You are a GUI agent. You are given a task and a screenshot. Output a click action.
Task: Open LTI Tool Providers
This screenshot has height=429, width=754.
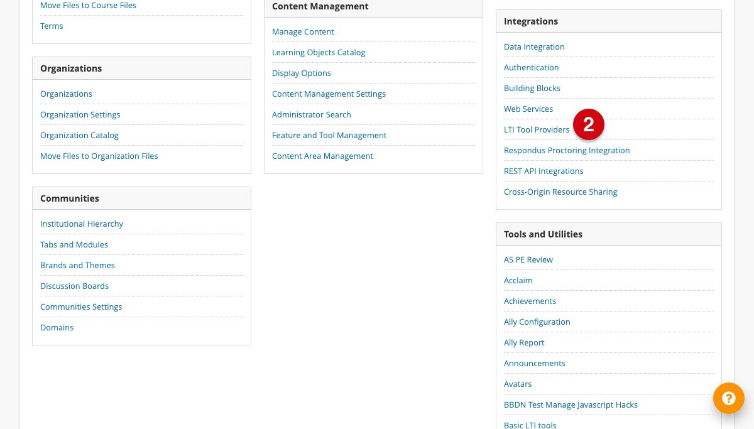click(537, 129)
